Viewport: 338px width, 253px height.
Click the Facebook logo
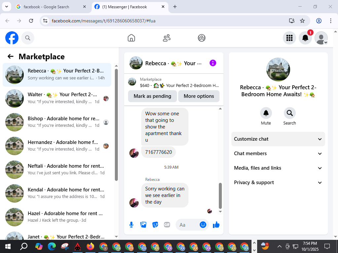(x=12, y=38)
